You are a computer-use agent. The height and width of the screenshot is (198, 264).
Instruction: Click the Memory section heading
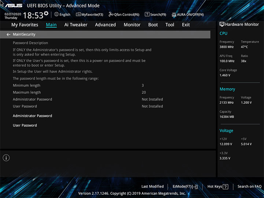coord(227,89)
